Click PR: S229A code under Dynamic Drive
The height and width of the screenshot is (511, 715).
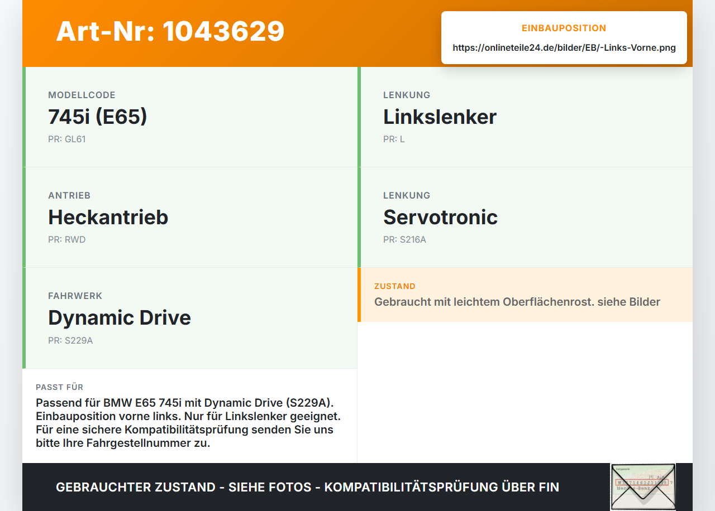(x=70, y=340)
